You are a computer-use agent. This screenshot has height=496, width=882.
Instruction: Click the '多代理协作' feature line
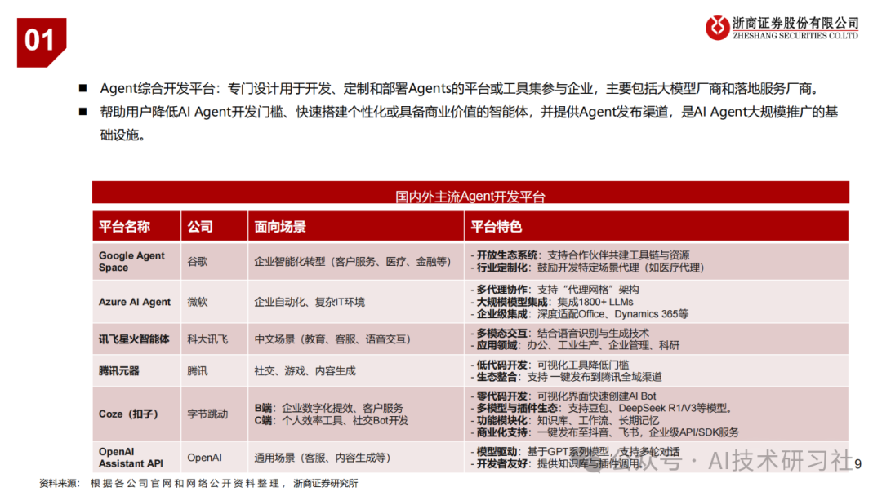point(555,290)
